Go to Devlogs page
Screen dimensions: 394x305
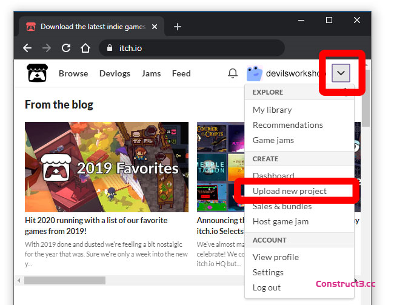point(115,73)
